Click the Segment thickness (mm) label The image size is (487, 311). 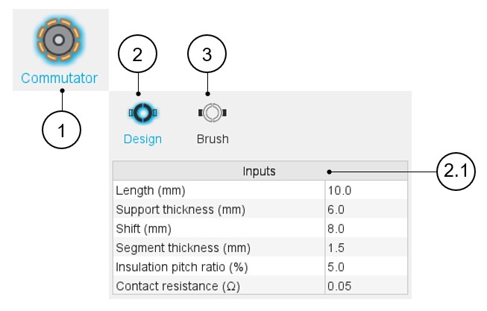tap(183, 248)
